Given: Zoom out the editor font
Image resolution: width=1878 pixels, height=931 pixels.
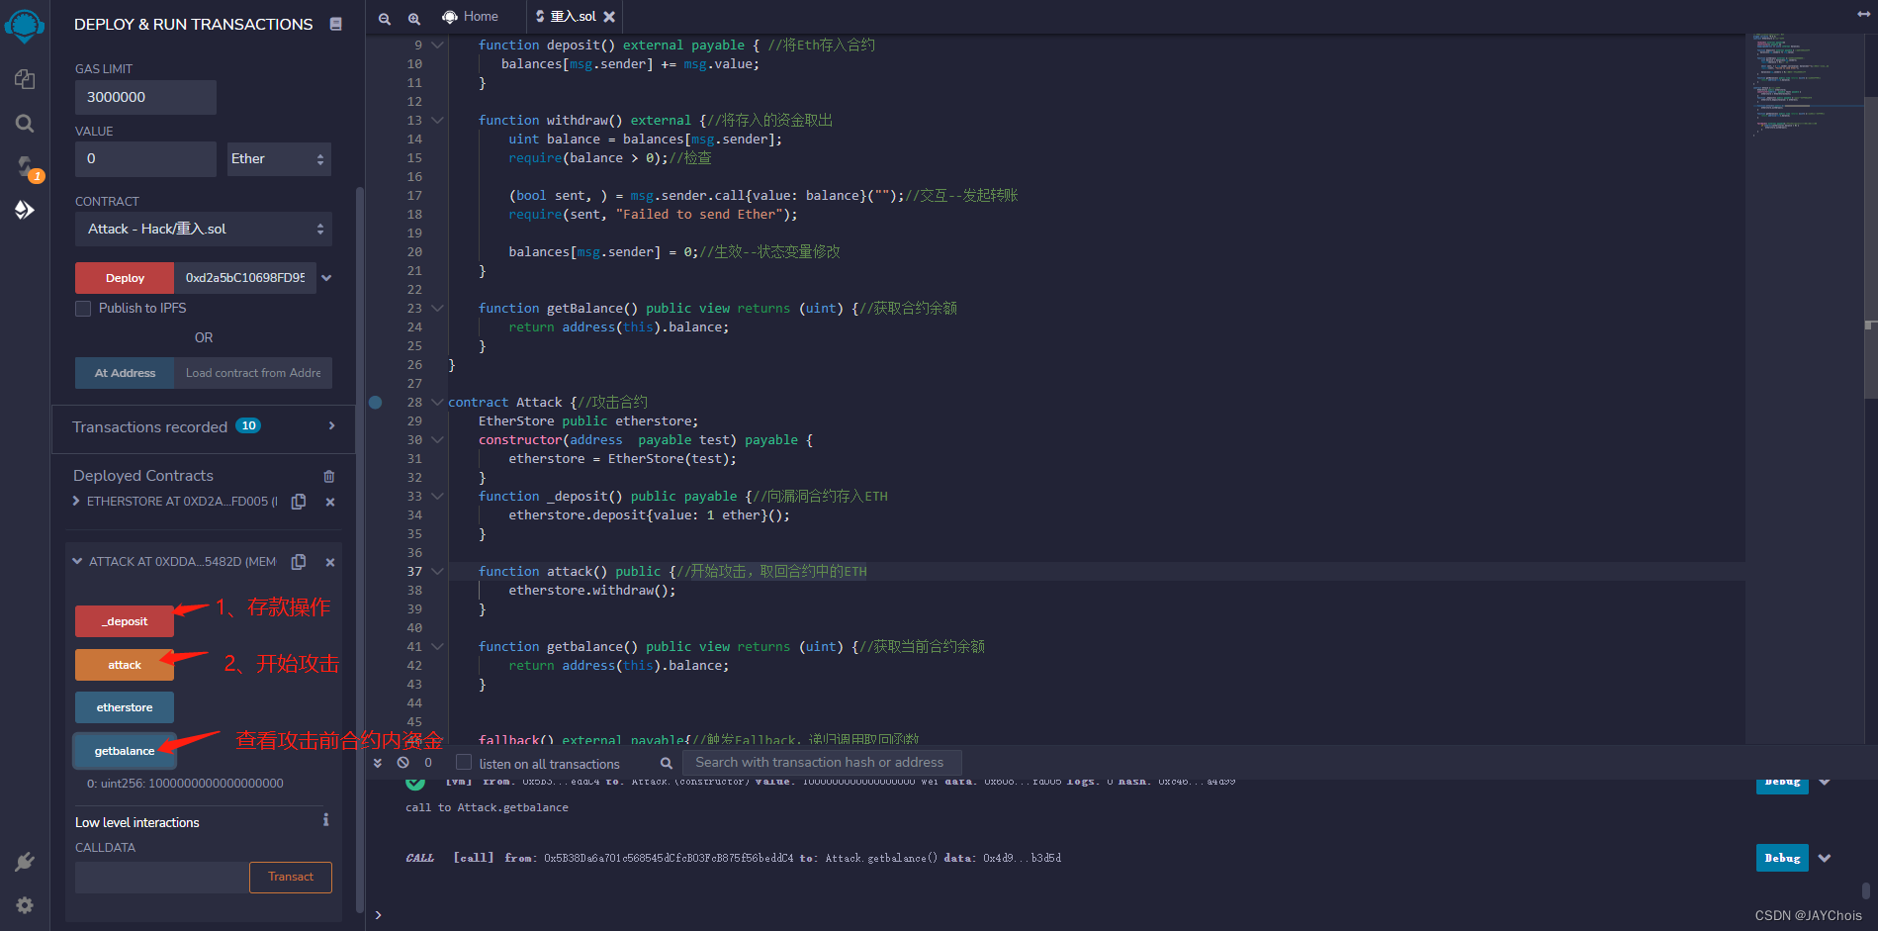Looking at the screenshot, I should (385, 18).
